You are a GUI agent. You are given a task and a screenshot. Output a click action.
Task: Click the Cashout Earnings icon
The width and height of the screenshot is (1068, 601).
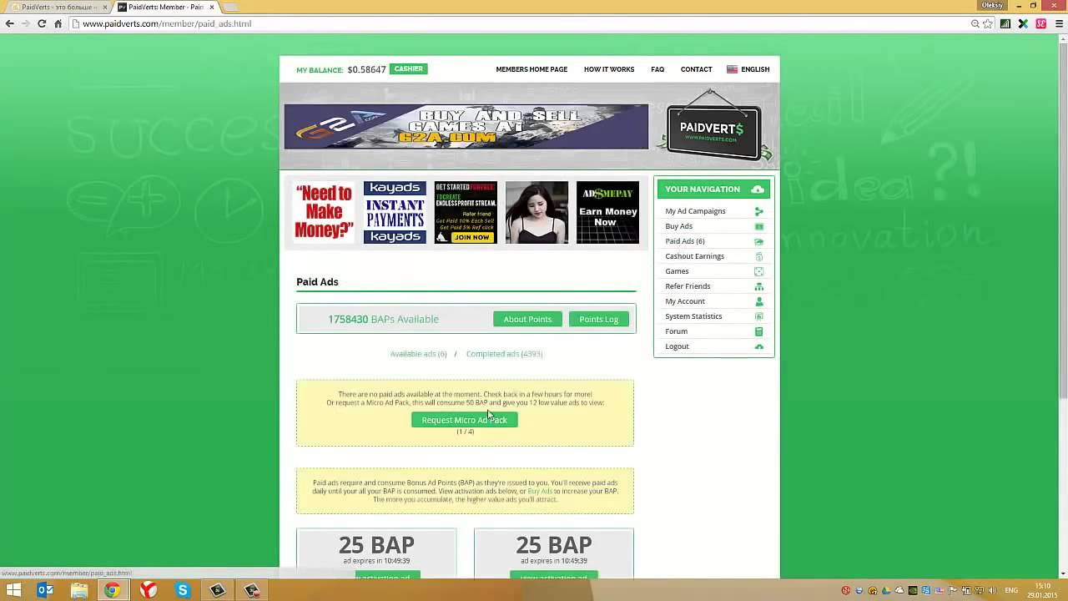(758, 256)
